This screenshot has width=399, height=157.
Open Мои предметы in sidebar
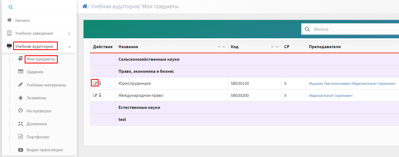click(x=41, y=59)
